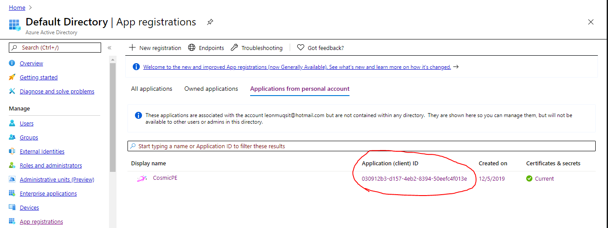Open the Getting started link

click(x=39, y=77)
